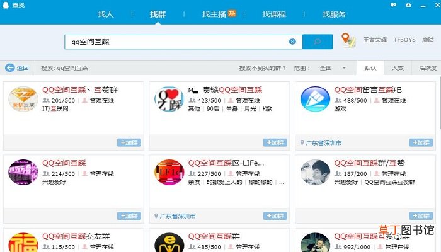Screen dimensions: 441x252
Task: Open red avatar of QQ空间互踩区-LIFe...
Action: pos(169,172)
